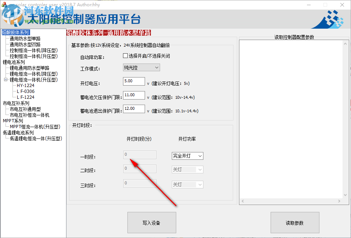Select 市电互补通用型 tree item
Screen dimensions: 351x238
click(x=25, y=109)
